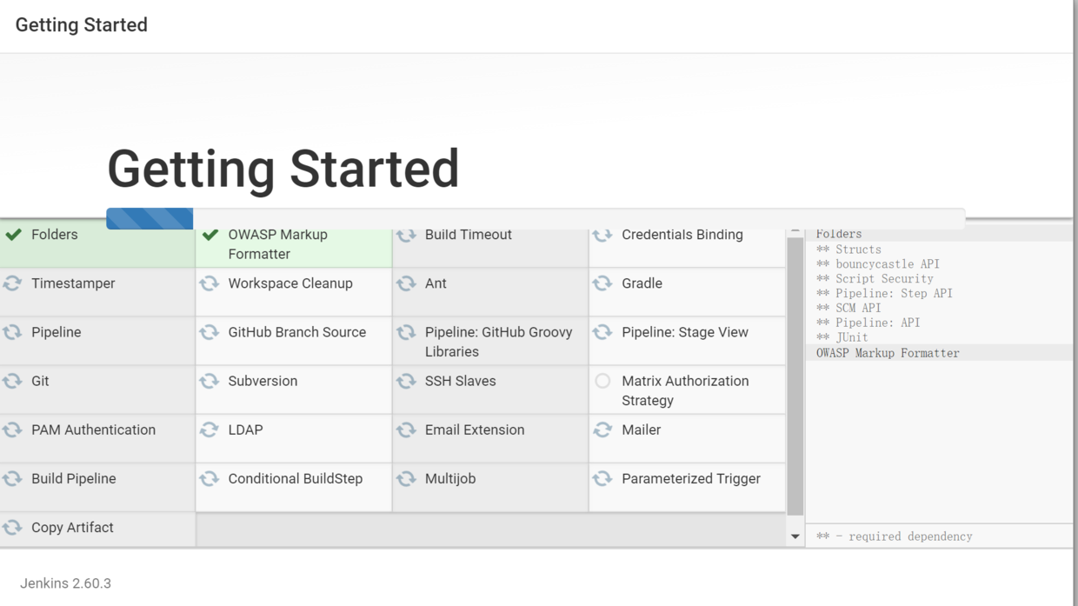Viewport: 1078px width, 606px height.
Task: Click the green checkmark next to Folders
Action: point(13,235)
